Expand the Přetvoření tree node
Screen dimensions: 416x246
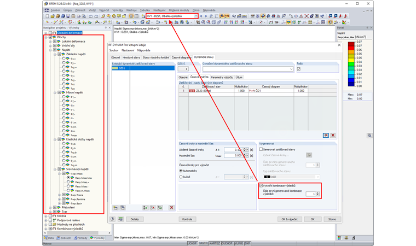coord(50,208)
